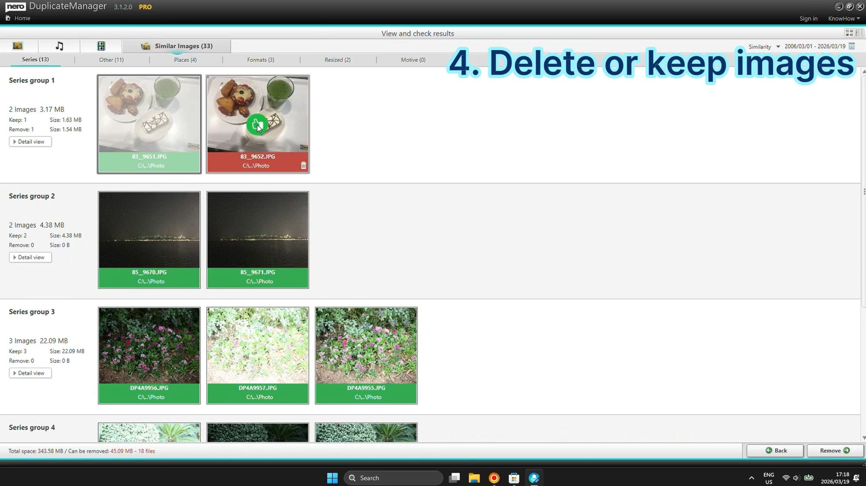Switch to list view layout

859,32
